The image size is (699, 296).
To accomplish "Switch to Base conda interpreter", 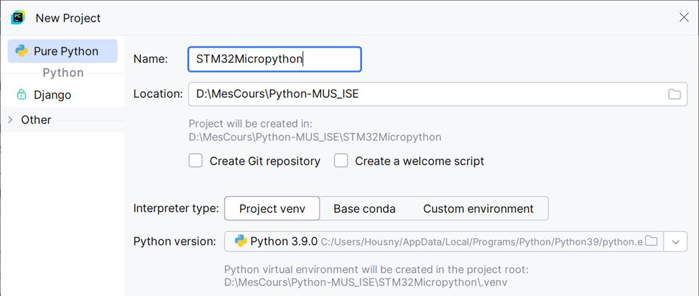I will (364, 208).
